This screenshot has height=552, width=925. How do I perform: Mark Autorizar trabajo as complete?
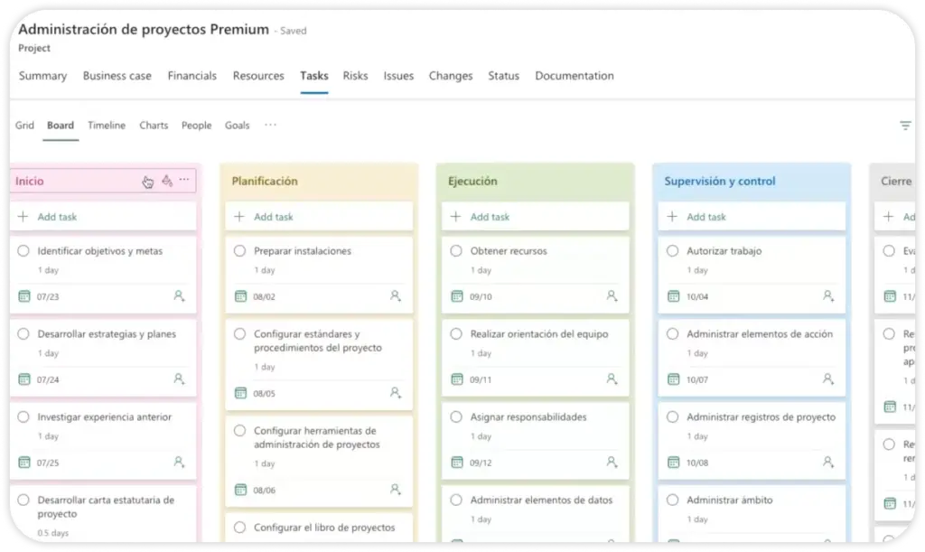pos(672,250)
